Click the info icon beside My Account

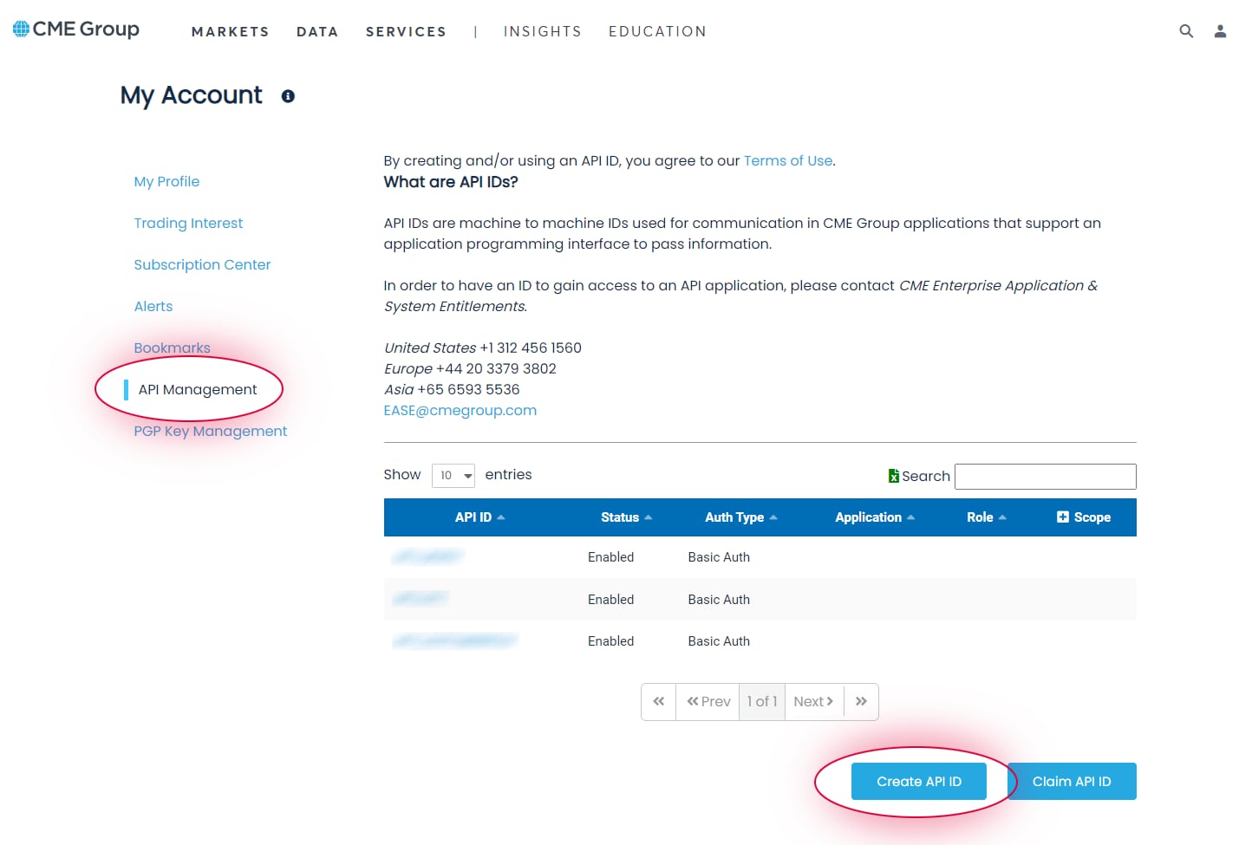pyautogui.click(x=288, y=96)
